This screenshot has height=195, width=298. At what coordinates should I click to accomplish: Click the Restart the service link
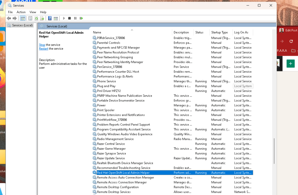tap(44, 49)
